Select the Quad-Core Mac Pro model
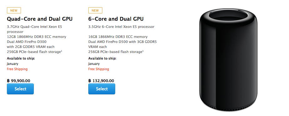 click(x=20, y=89)
